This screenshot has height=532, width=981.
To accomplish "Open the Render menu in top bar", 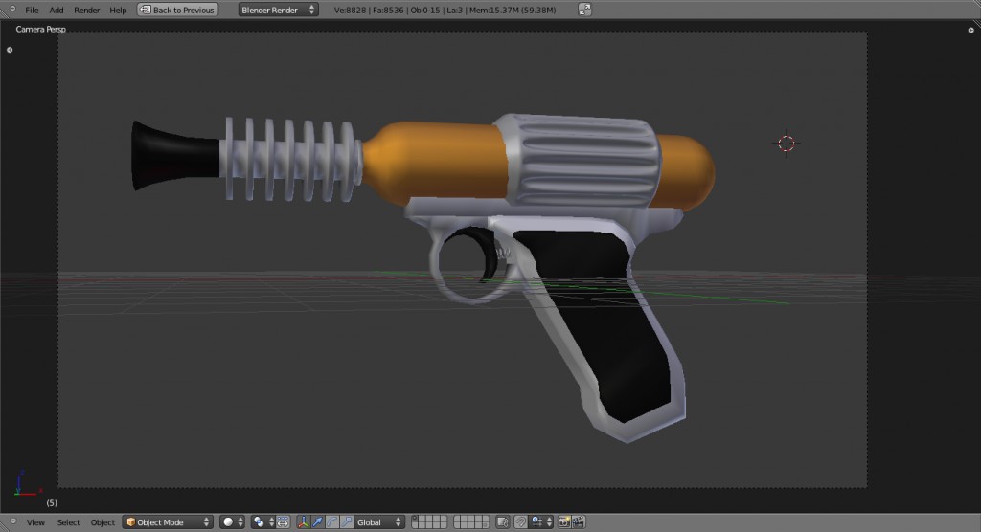I will 87,10.
